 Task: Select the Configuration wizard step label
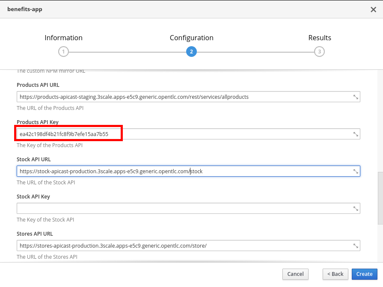click(x=191, y=38)
